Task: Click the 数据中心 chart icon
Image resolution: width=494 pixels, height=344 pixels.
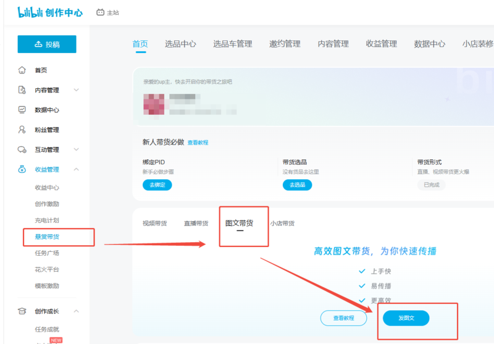Action: click(22, 110)
